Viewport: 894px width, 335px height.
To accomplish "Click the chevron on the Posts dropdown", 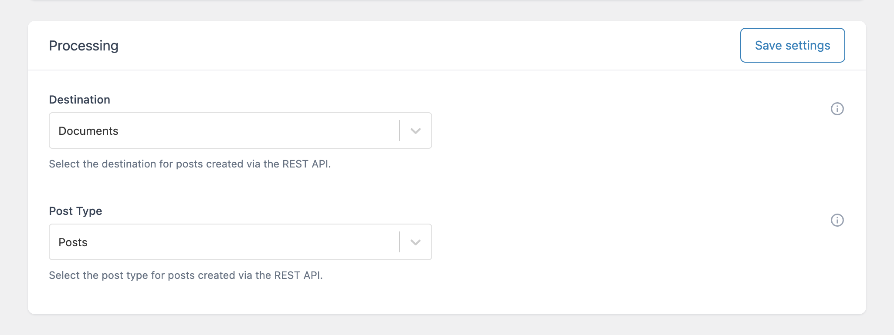I will [x=415, y=242].
